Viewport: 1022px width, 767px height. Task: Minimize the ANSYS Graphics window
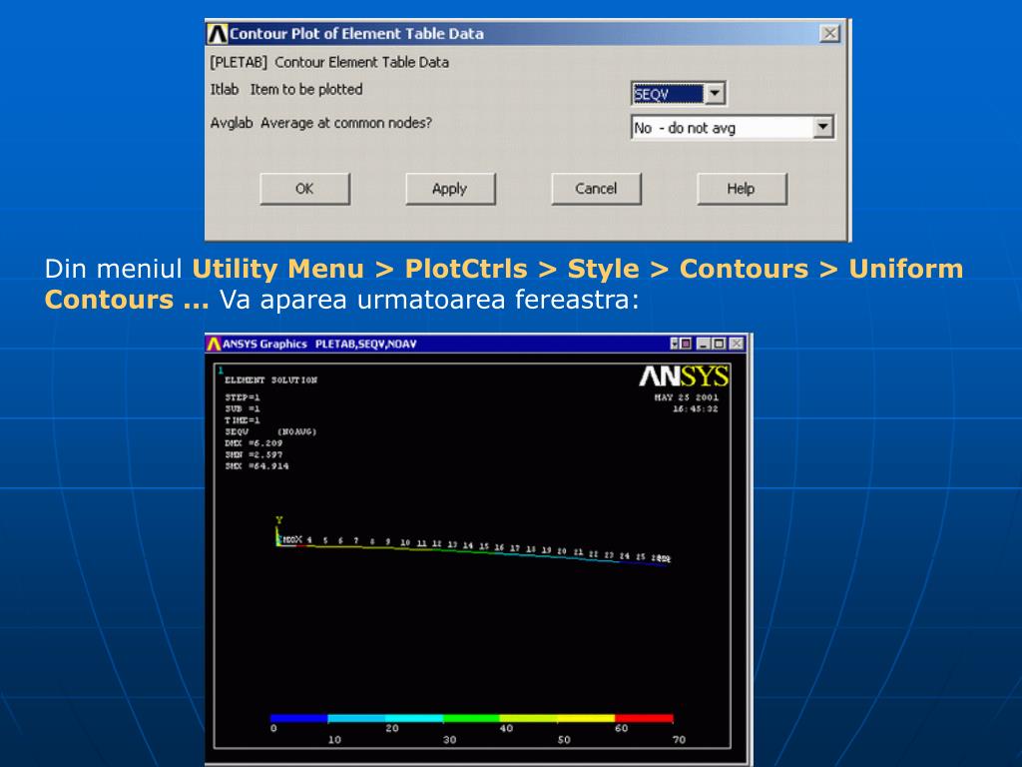coord(704,344)
